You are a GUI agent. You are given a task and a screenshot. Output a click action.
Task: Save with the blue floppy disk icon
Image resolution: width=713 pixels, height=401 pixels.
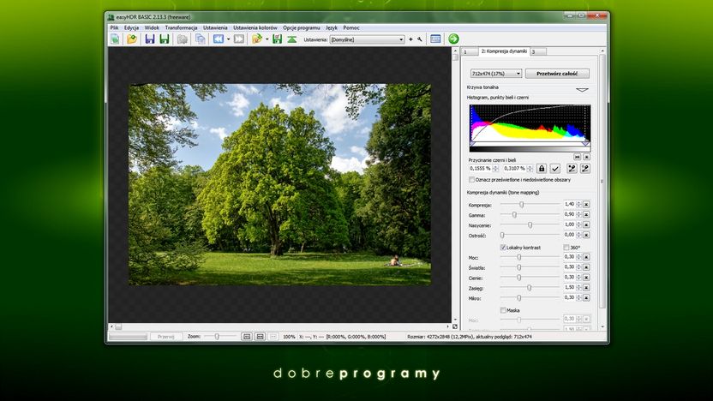(150, 39)
